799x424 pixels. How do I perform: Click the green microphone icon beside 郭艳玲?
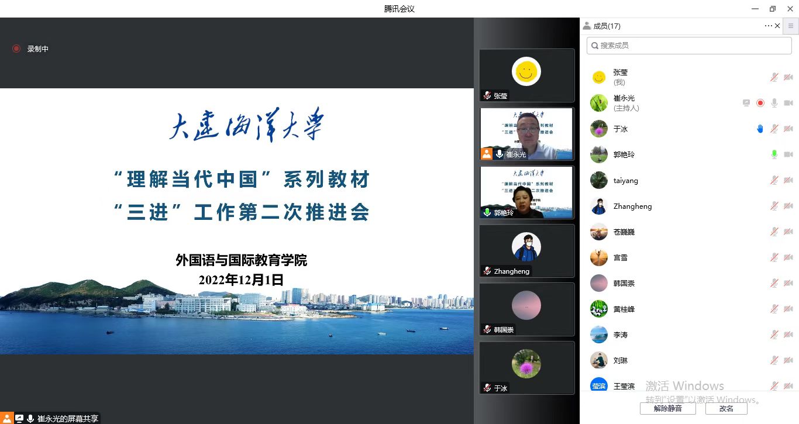pos(774,154)
